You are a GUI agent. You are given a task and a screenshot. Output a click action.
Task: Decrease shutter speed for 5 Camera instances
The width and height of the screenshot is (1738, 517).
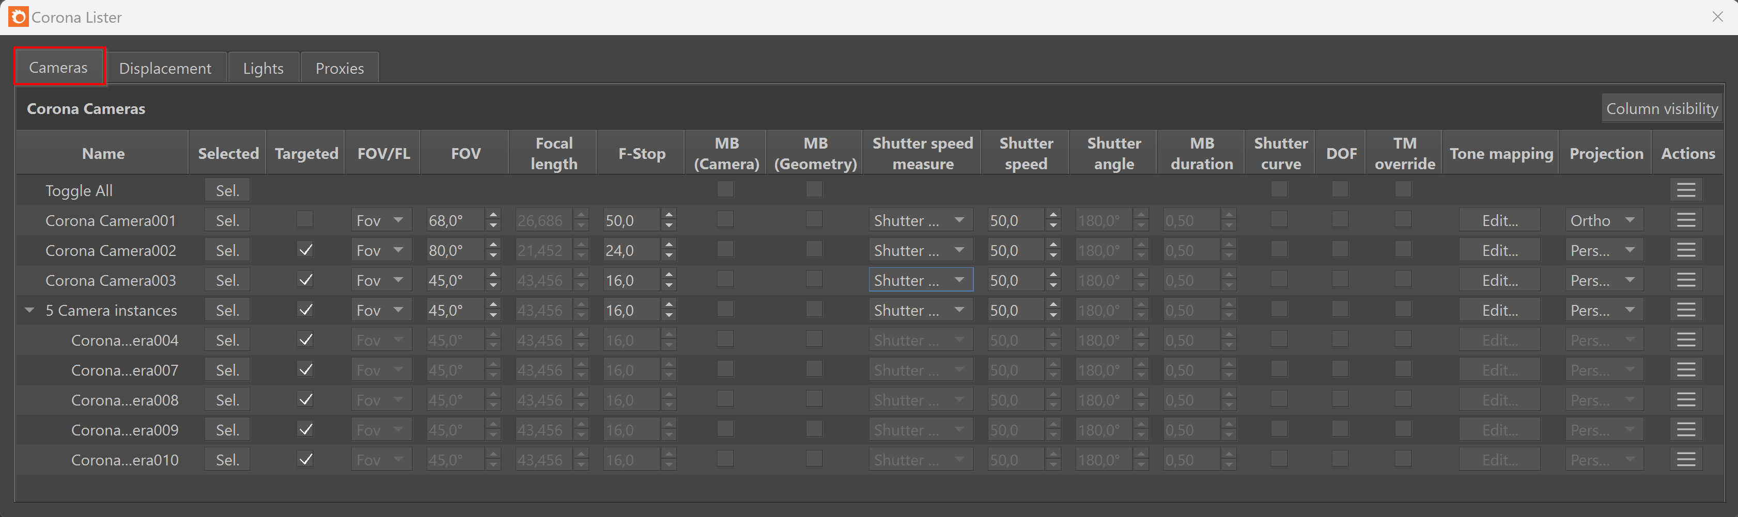click(1053, 315)
